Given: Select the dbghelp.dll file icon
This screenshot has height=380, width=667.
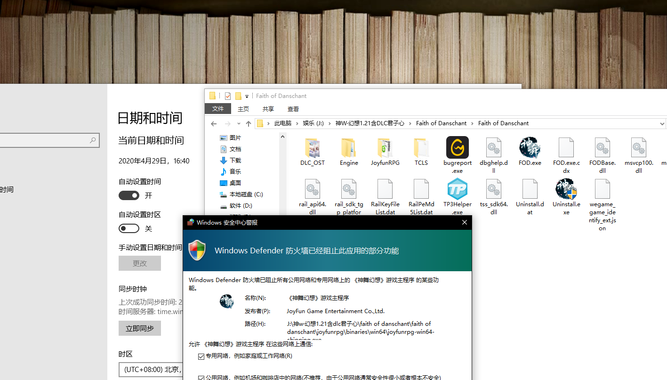Looking at the screenshot, I should point(494,147).
